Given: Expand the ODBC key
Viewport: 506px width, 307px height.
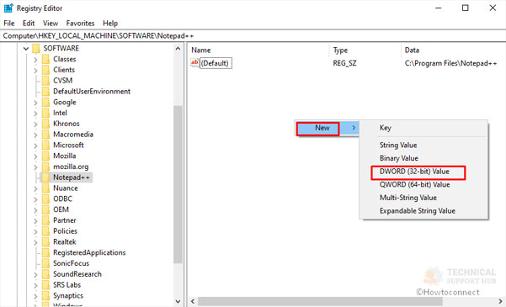Looking at the screenshot, I should pyautogui.click(x=36, y=199).
